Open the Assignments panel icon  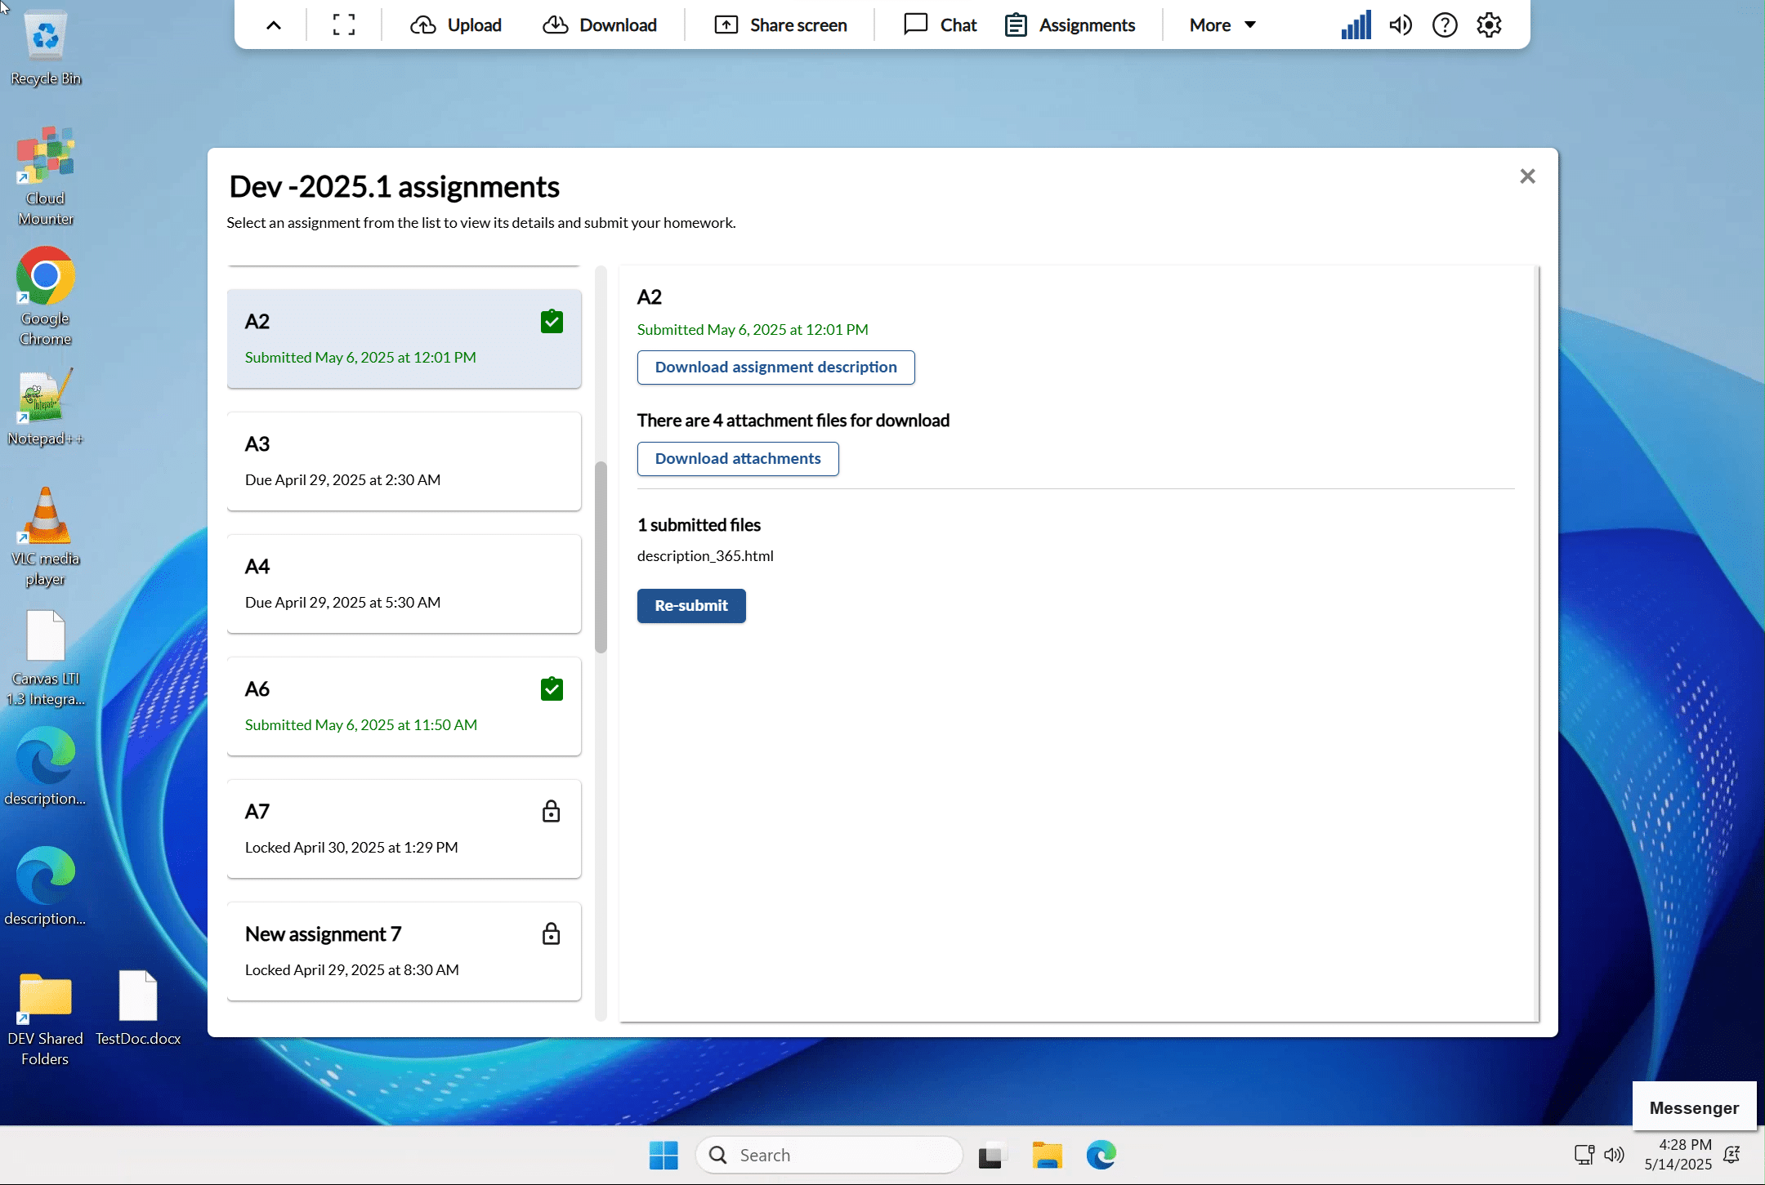click(1016, 25)
